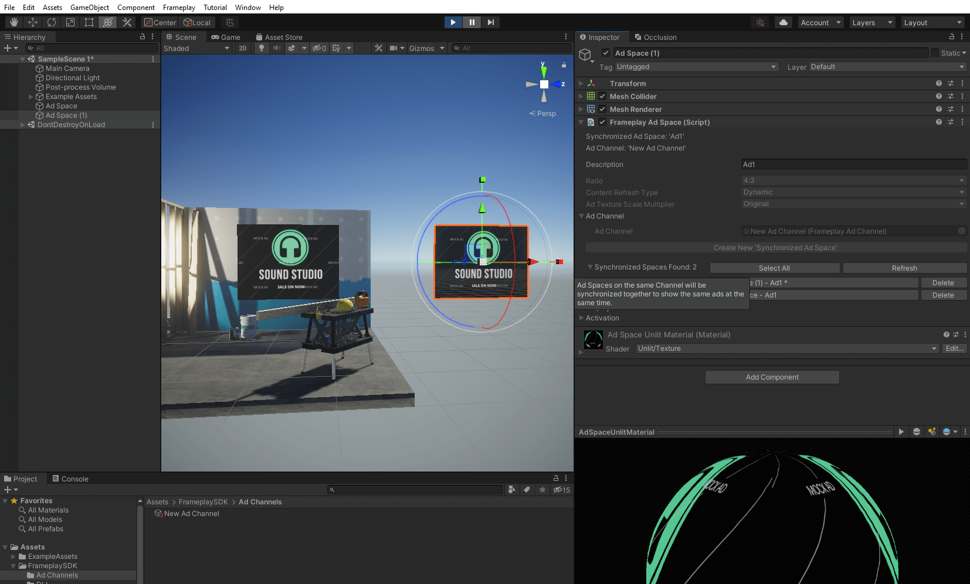The height and width of the screenshot is (584, 970).
Task: Toggle scene audio speaker icon
Action: pyautogui.click(x=277, y=48)
